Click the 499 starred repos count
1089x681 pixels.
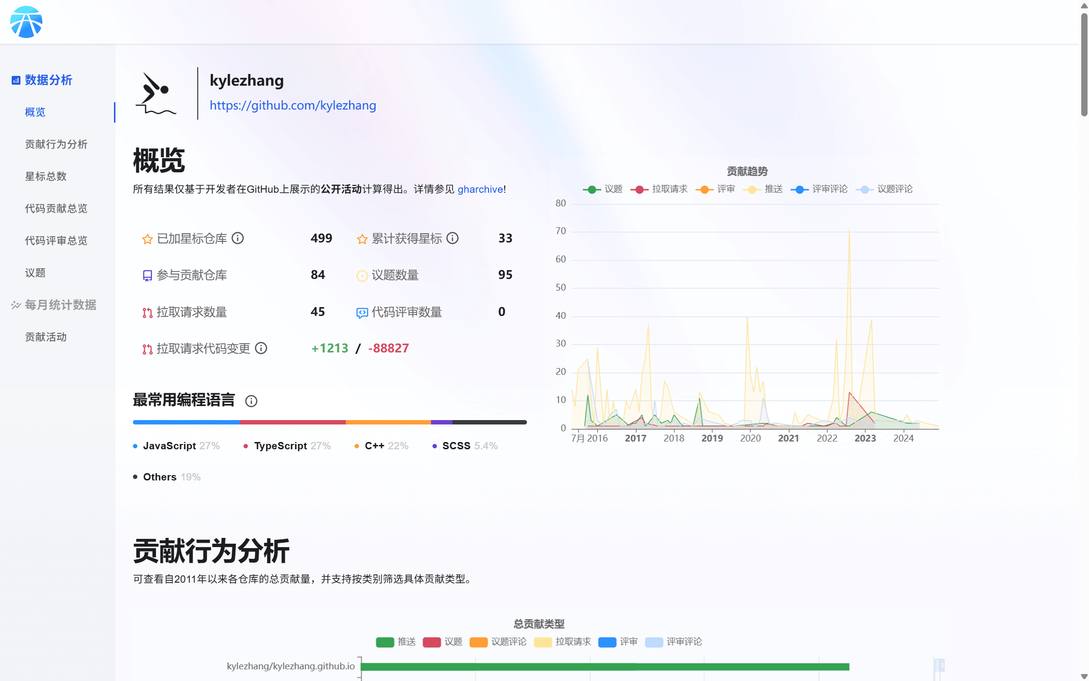[x=321, y=239]
